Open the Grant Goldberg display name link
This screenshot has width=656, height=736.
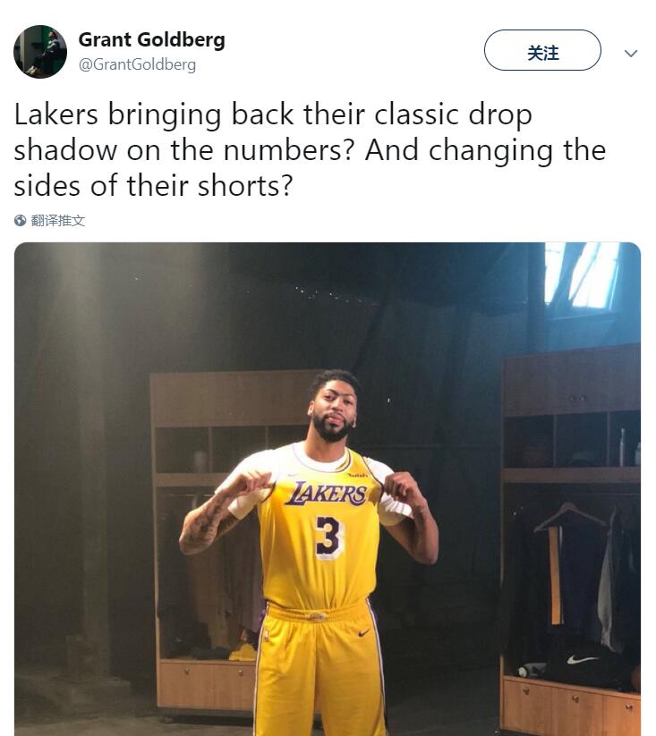click(151, 40)
